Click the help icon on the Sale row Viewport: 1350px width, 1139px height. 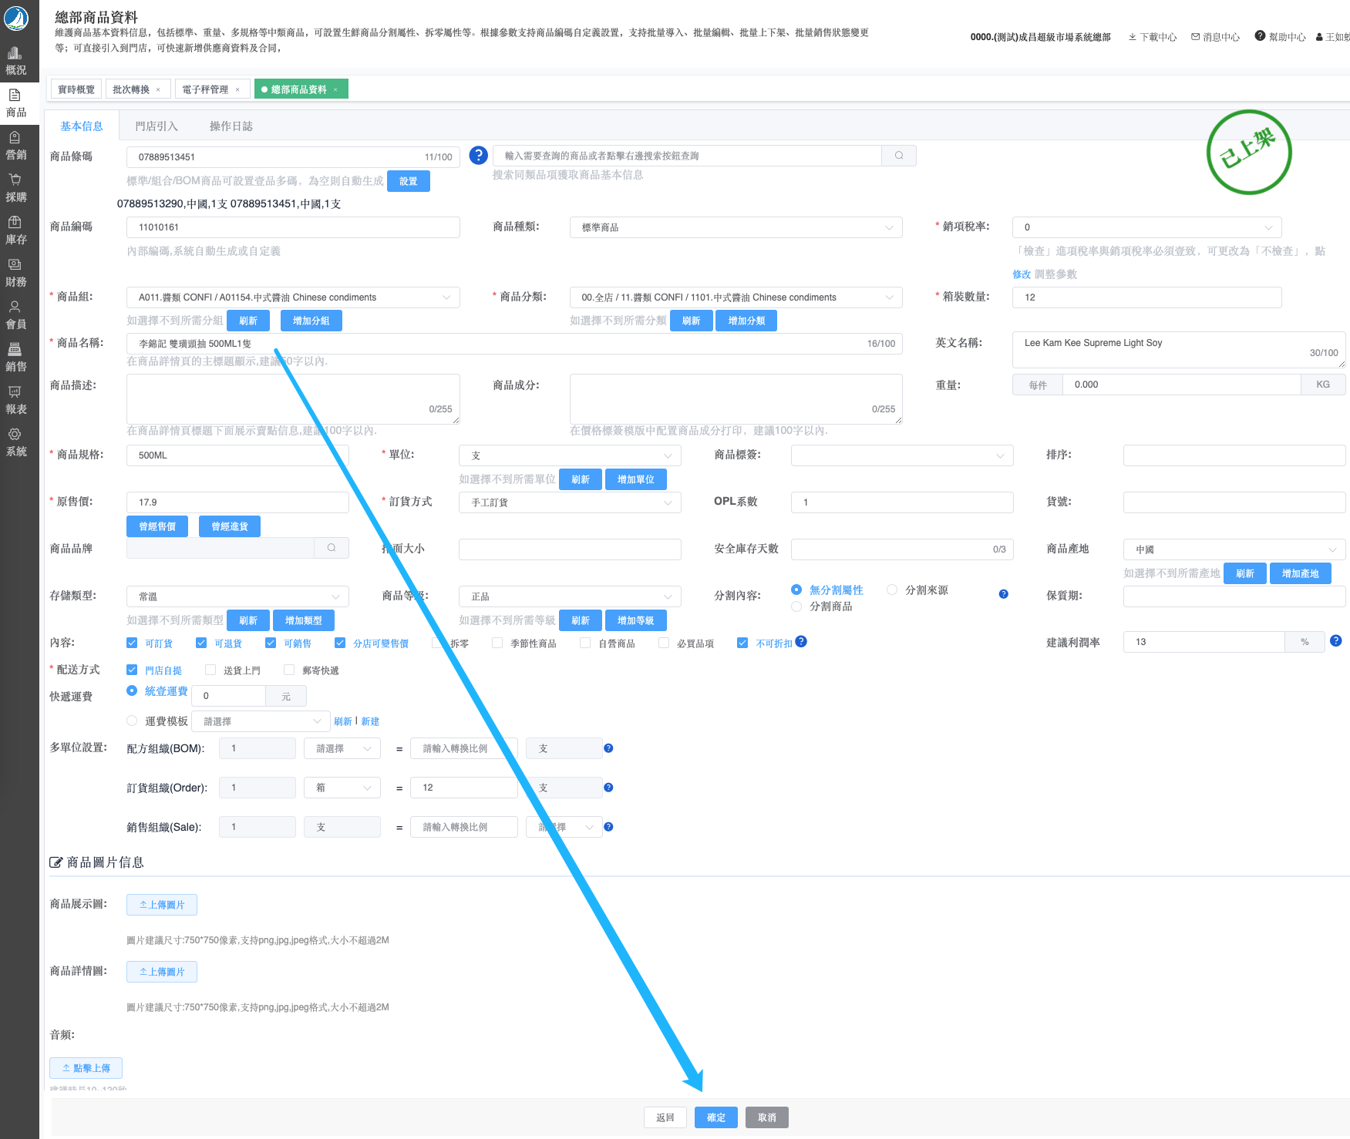coord(608,827)
